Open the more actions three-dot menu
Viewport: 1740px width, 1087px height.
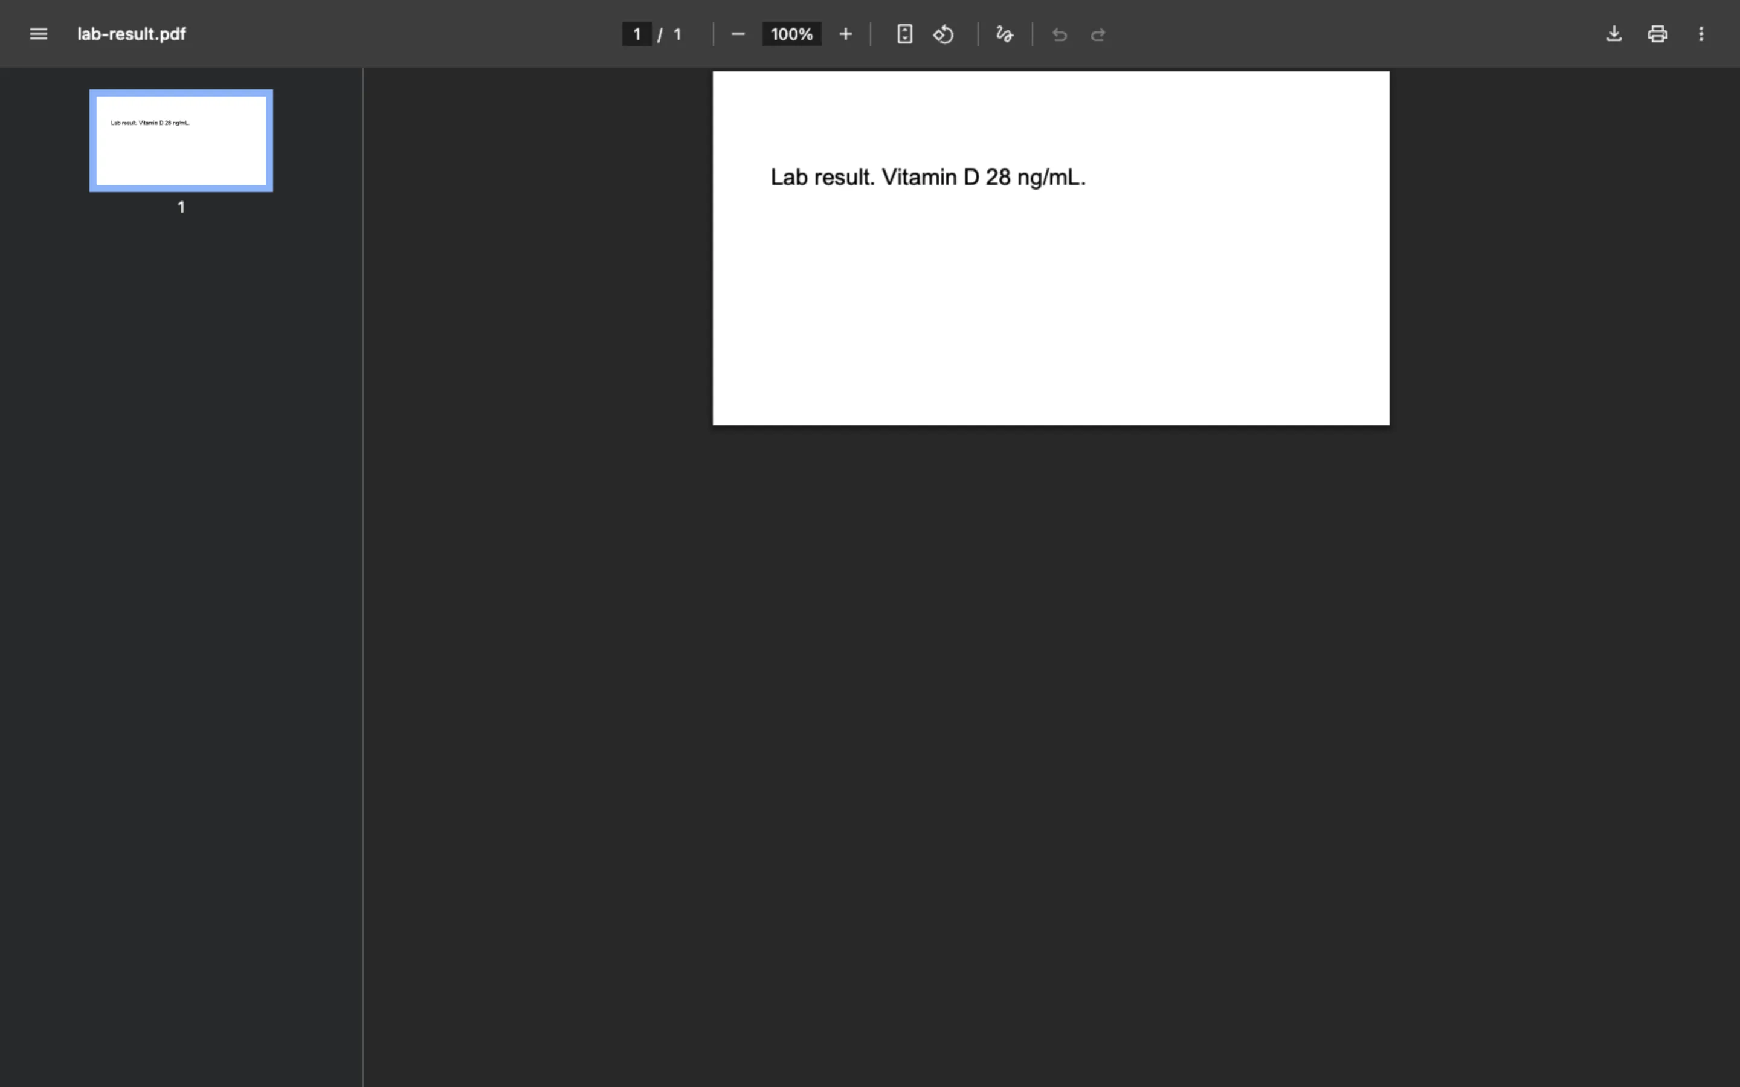point(1701,34)
